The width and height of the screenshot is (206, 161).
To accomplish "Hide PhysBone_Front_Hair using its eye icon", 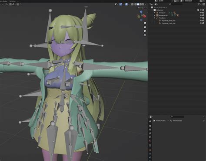I will tap(201, 23).
